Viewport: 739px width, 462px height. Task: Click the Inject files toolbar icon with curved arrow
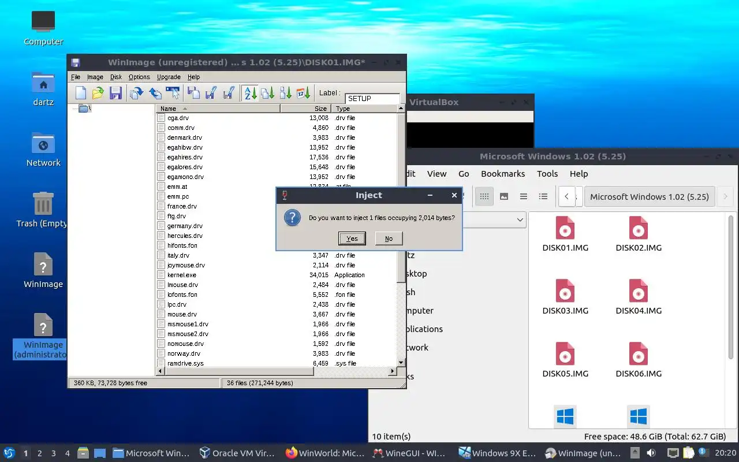137,93
